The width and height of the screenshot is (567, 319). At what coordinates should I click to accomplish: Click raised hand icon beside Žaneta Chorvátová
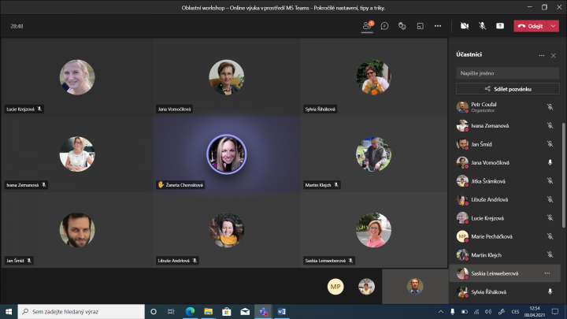(161, 184)
